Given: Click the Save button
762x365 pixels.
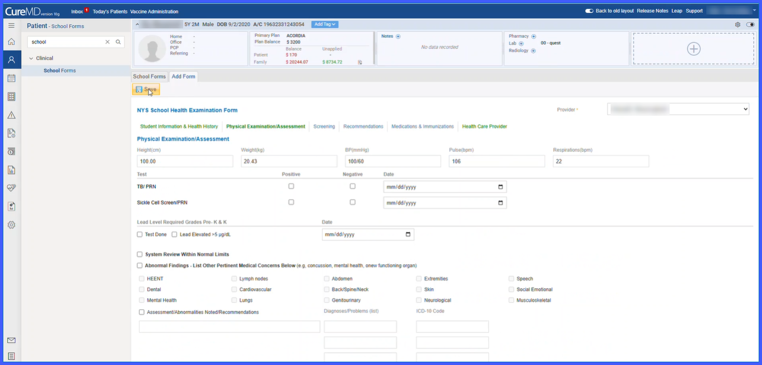Looking at the screenshot, I should 146,89.
